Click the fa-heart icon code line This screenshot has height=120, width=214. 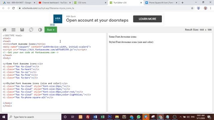21,69
